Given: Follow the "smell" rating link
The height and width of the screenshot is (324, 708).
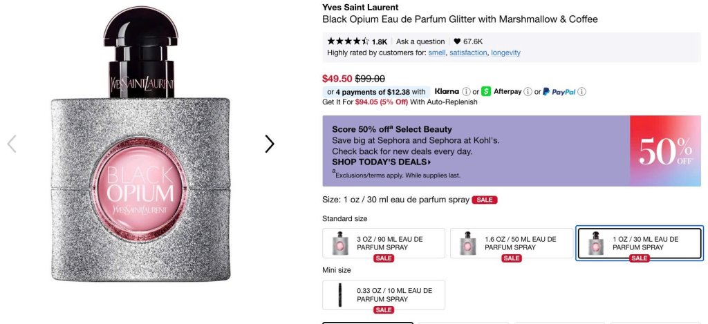Looking at the screenshot, I should (437, 53).
